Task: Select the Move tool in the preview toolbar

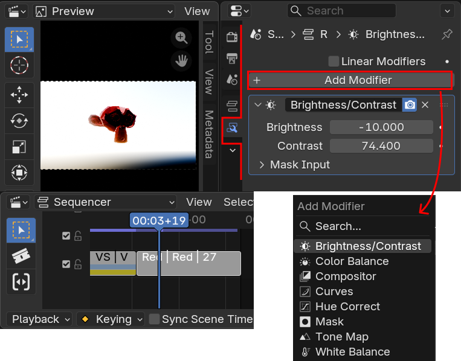Action: point(19,95)
